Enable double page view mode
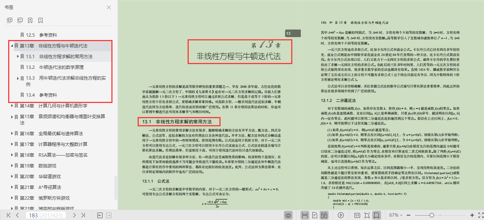The image size is (484, 220). tap(325, 214)
